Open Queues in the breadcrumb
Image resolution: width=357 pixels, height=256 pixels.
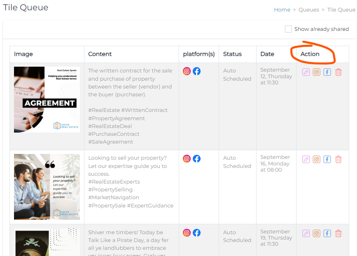point(309,9)
